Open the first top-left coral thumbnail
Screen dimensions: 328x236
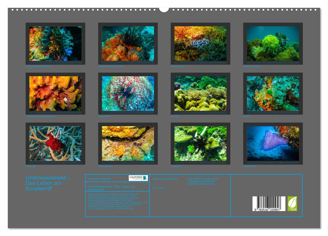click(55, 43)
